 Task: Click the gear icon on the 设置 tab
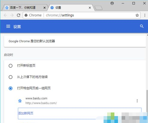pos(52,8)
